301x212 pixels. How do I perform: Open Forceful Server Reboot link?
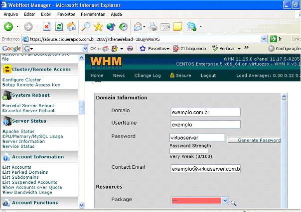click(28, 106)
